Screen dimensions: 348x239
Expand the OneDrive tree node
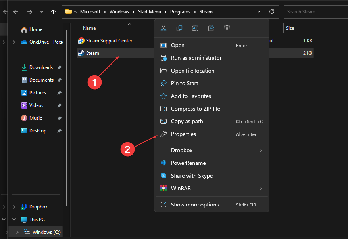click(x=14, y=42)
